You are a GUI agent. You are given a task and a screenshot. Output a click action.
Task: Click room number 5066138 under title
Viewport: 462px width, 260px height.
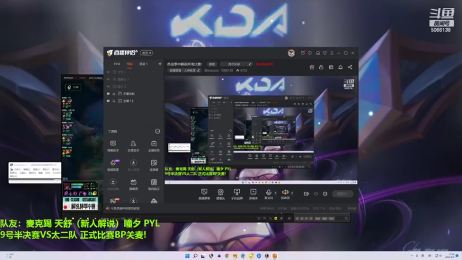pyautogui.click(x=227, y=70)
